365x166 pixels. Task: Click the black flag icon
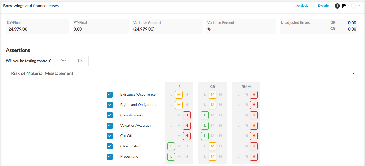coord(345,6)
